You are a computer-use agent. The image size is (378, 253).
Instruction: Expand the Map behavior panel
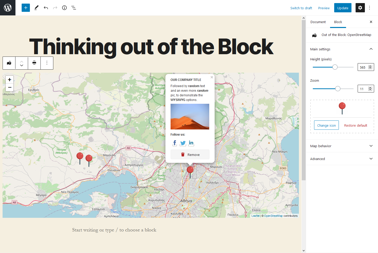[x=342, y=146]
